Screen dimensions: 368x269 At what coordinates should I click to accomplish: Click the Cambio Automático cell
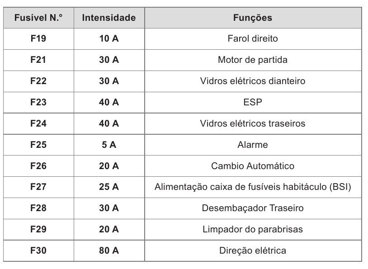coord(253,166)
